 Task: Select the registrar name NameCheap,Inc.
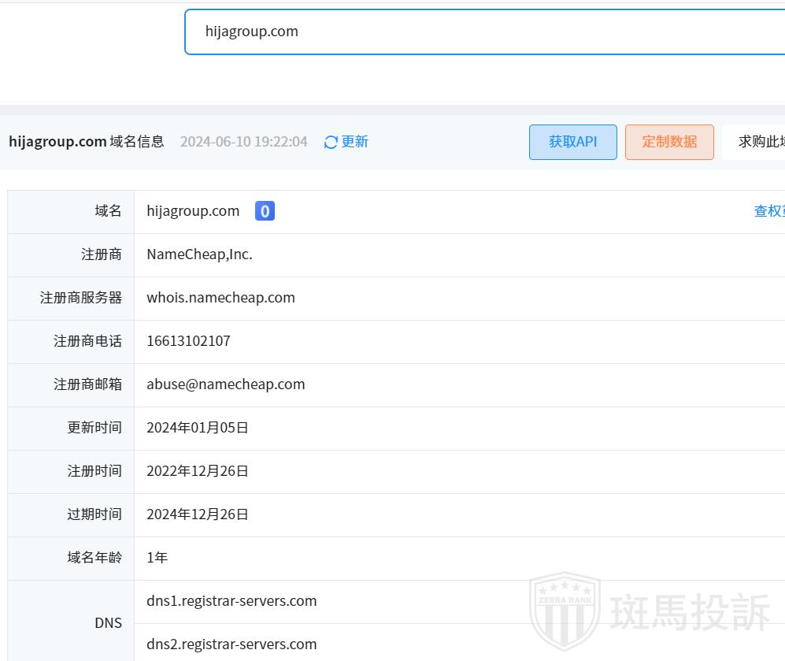click(x=199, y=254)
